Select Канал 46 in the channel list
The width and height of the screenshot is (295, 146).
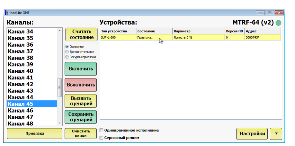coord(32,110)
